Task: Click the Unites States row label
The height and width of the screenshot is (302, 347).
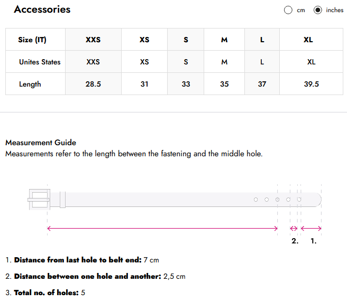Action: point(40,62)
